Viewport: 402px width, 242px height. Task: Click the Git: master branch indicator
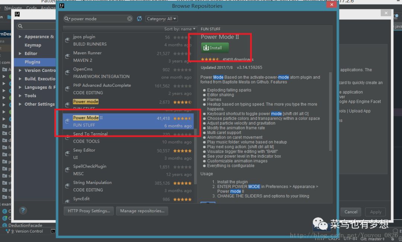coord(372,239)
